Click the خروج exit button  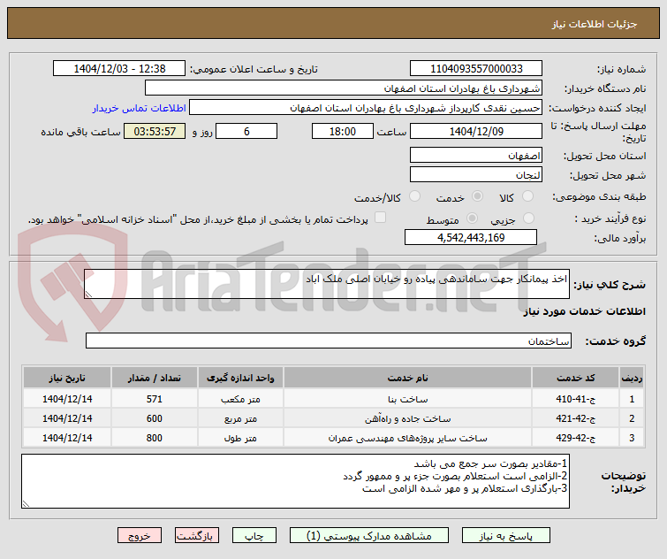(140, 536)
